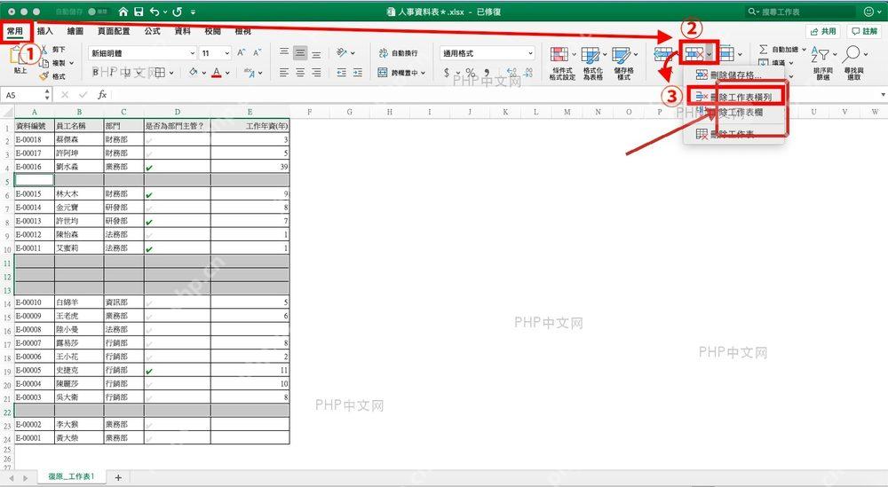The image size is (888, 487).
Task: Redo with the circular arrow icon
Action: (178, 12)
